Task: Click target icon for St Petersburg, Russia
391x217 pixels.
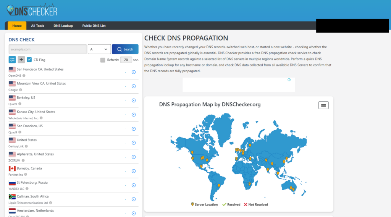Action: click(134, 185)
